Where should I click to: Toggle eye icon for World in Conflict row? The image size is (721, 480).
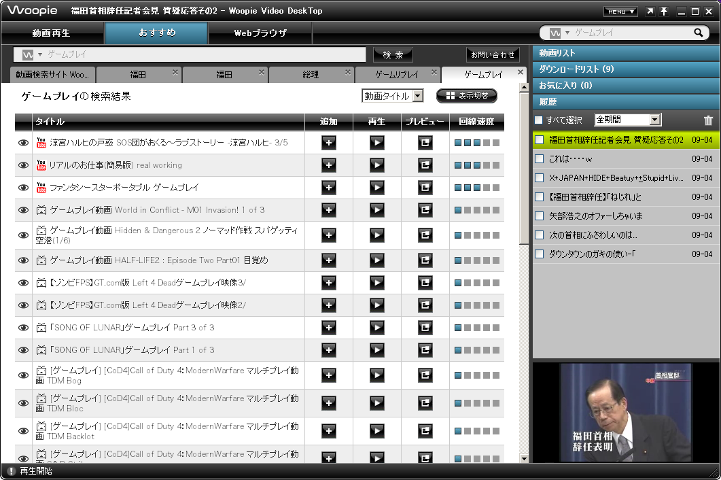click(23, 210)
